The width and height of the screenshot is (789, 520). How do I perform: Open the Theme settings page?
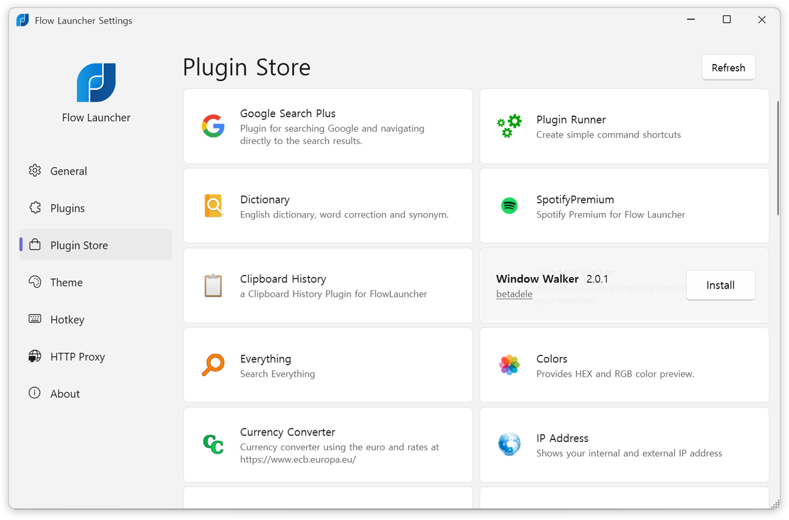[x=96, y=282]
